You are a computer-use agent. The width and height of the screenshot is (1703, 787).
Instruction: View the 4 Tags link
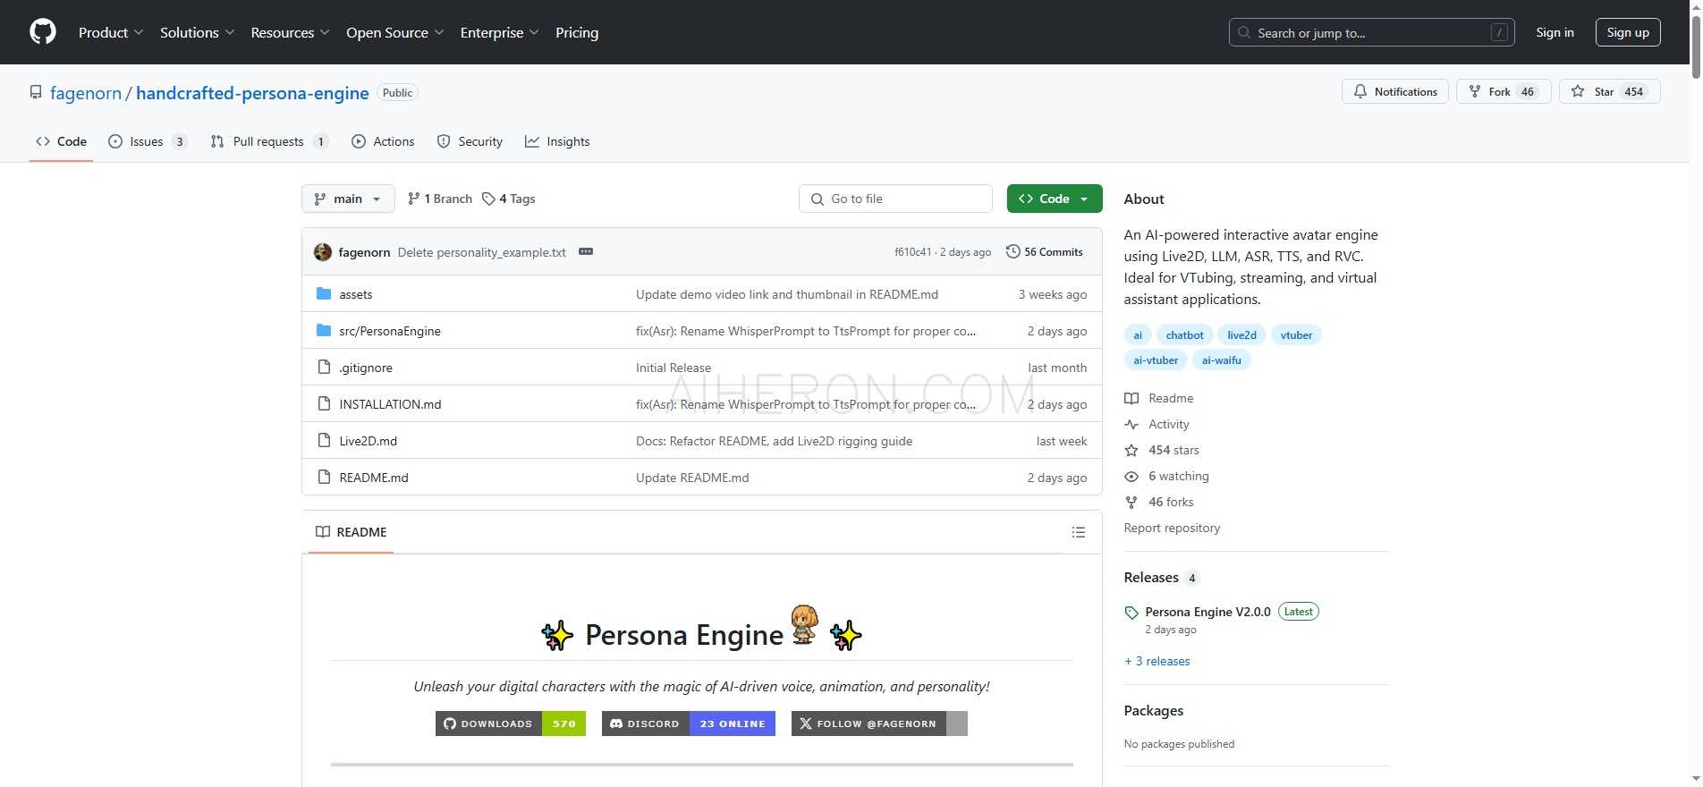point(508,199)
